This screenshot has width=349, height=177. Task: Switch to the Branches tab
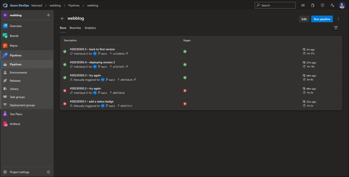point(75,28)
